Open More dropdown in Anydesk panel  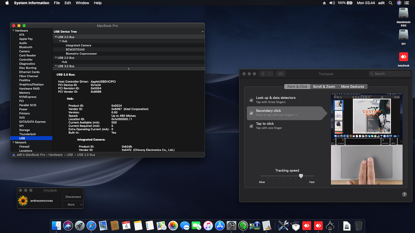pos(73,205)
